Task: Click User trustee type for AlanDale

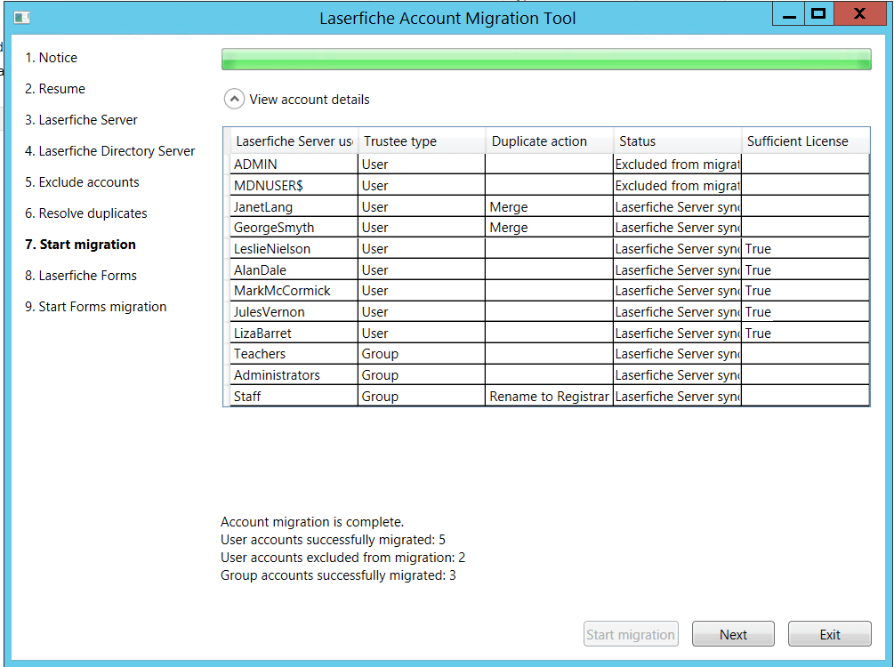Action: click(422, 269)
